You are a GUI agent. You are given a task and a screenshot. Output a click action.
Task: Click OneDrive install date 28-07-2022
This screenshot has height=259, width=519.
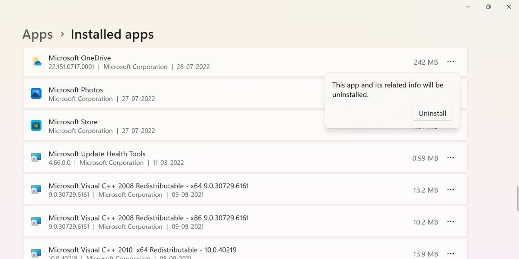click(193, 67)
